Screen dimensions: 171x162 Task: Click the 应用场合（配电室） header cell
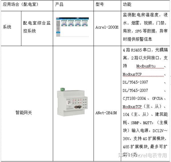(x=27, y=6)
